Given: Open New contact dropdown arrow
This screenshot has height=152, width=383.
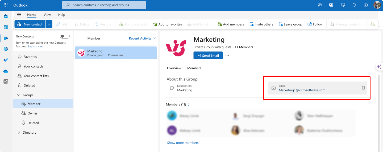Looking at the screenshot, I should pyautogui.click(x=49, y=24).
